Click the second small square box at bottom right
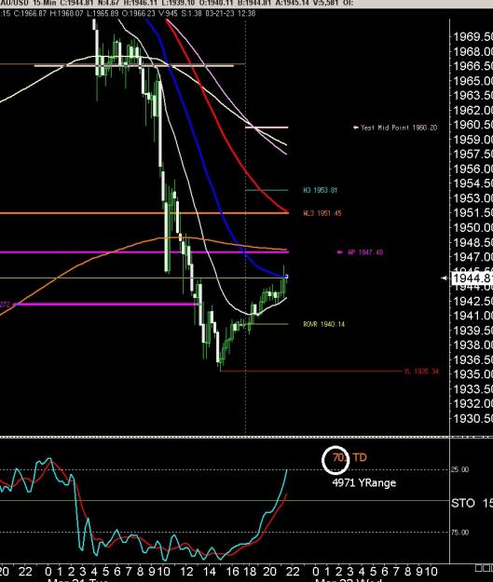 [x=486, y=568]
